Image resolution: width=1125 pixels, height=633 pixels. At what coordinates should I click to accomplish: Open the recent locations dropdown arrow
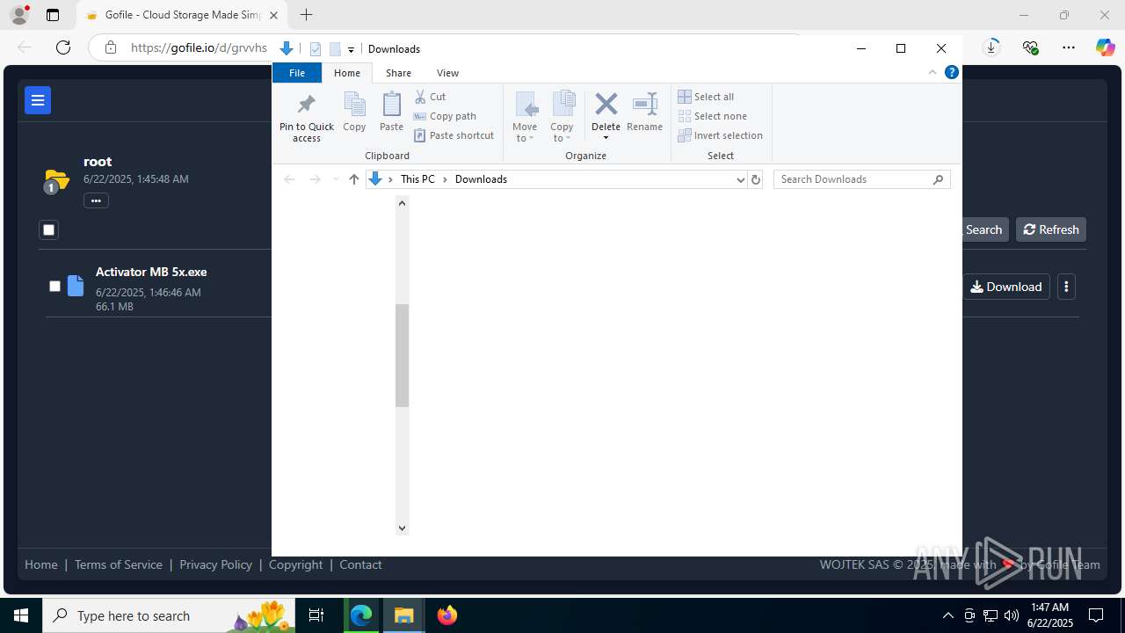pyautogui.click(x=336, y=179)
